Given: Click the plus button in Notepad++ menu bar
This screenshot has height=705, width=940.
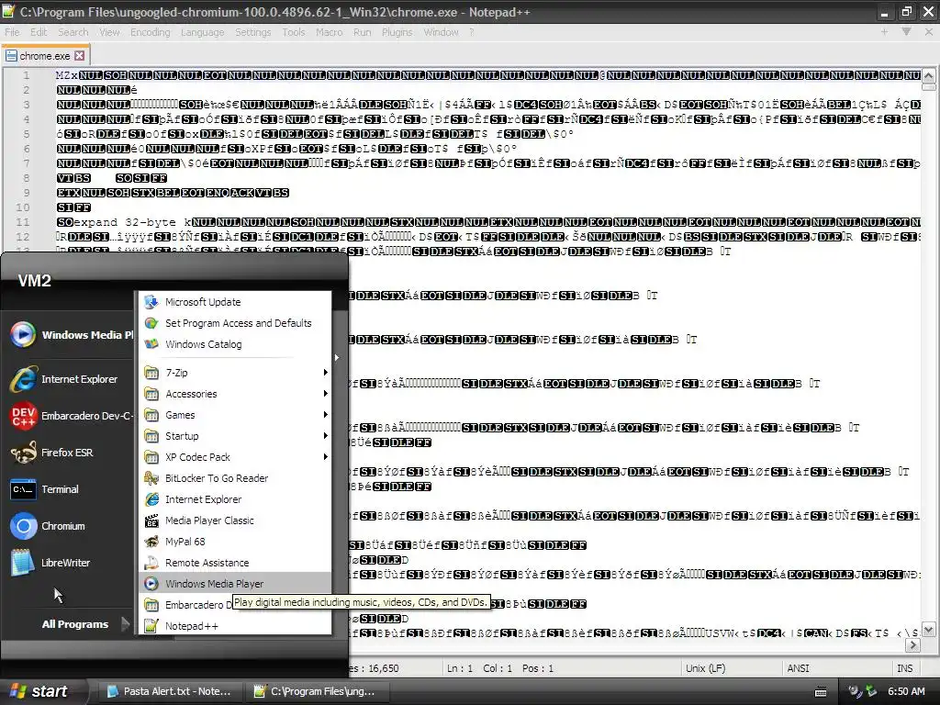Looking at the screenshot, I should tap(884, 32).
